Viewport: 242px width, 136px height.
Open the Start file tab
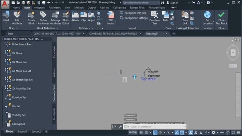[10, 34]
